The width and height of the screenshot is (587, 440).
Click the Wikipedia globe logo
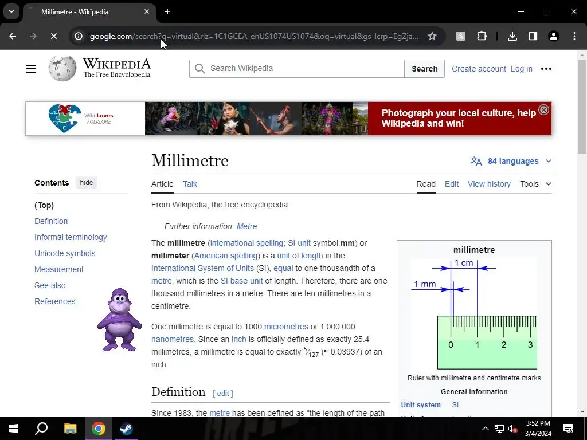62,69
